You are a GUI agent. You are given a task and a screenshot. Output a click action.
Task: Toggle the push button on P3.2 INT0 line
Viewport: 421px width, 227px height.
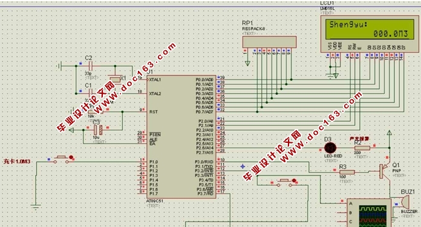pos(286,183)
